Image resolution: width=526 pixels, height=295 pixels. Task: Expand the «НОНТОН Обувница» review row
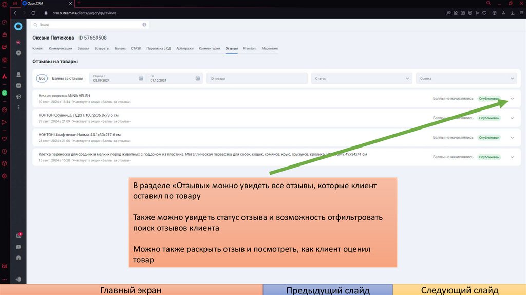(512, 118)
